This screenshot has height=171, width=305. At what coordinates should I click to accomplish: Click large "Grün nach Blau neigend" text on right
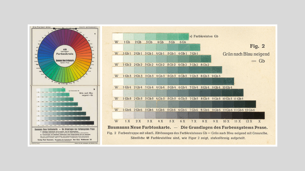click(x=246, y=54)
